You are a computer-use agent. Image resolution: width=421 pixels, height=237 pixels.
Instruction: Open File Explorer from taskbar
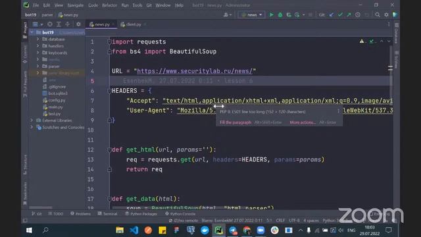point(120,230)
